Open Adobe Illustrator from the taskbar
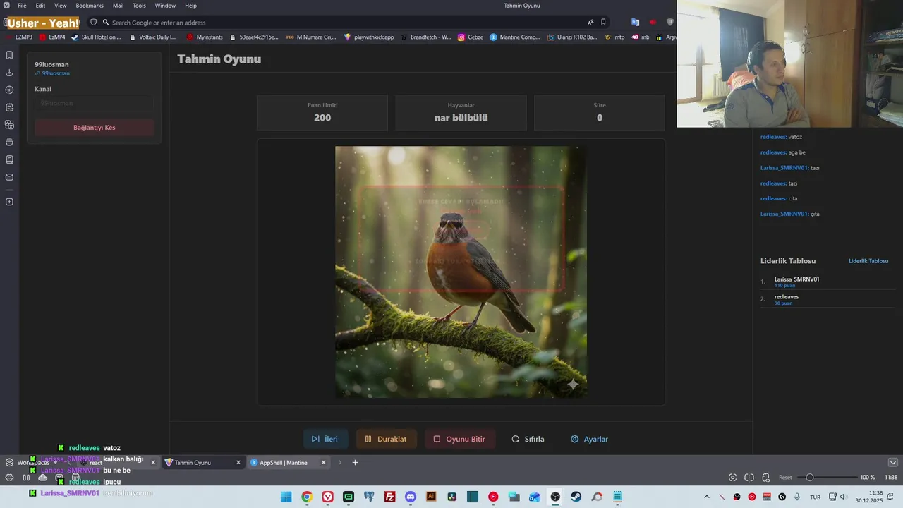Screen dimensions: 903x508 [x=431, y=497]
